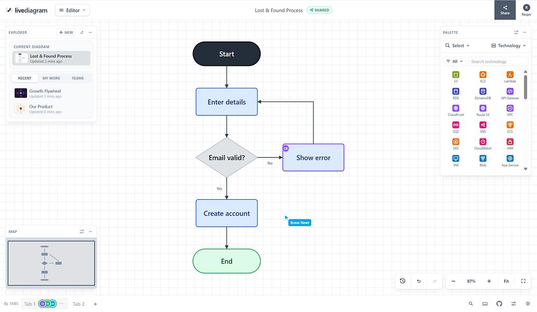Click the Shared status badge

point(319,10)
